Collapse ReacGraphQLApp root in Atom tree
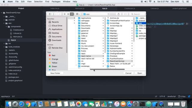This screenshot has height=108, width=192. pos(1,13)
